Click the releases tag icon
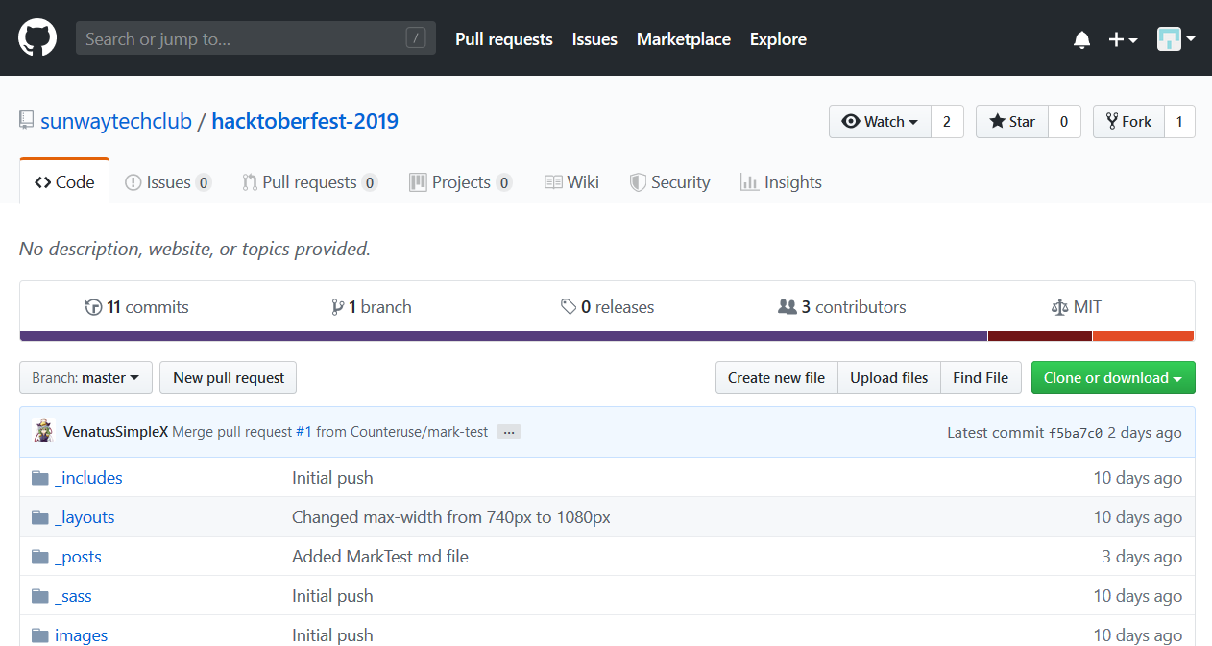This screenshot has height=646, width=1212. (x=569, y=307)
